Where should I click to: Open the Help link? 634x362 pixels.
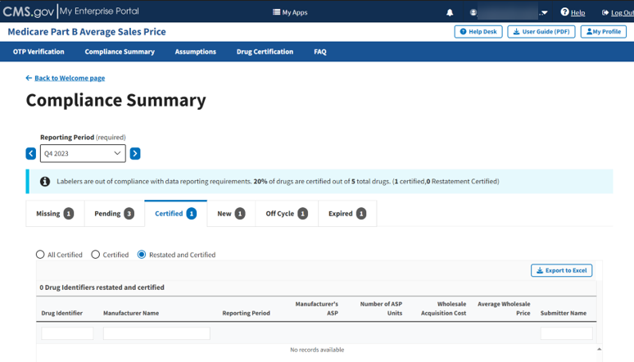click(x=577, y=12)
